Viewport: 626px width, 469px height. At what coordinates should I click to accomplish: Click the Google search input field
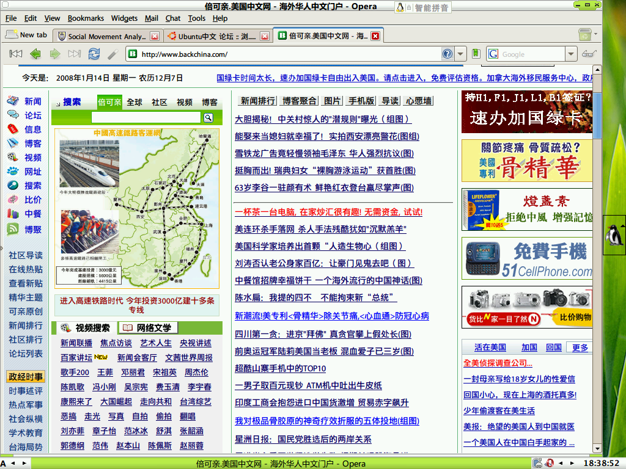coord(532,54)
